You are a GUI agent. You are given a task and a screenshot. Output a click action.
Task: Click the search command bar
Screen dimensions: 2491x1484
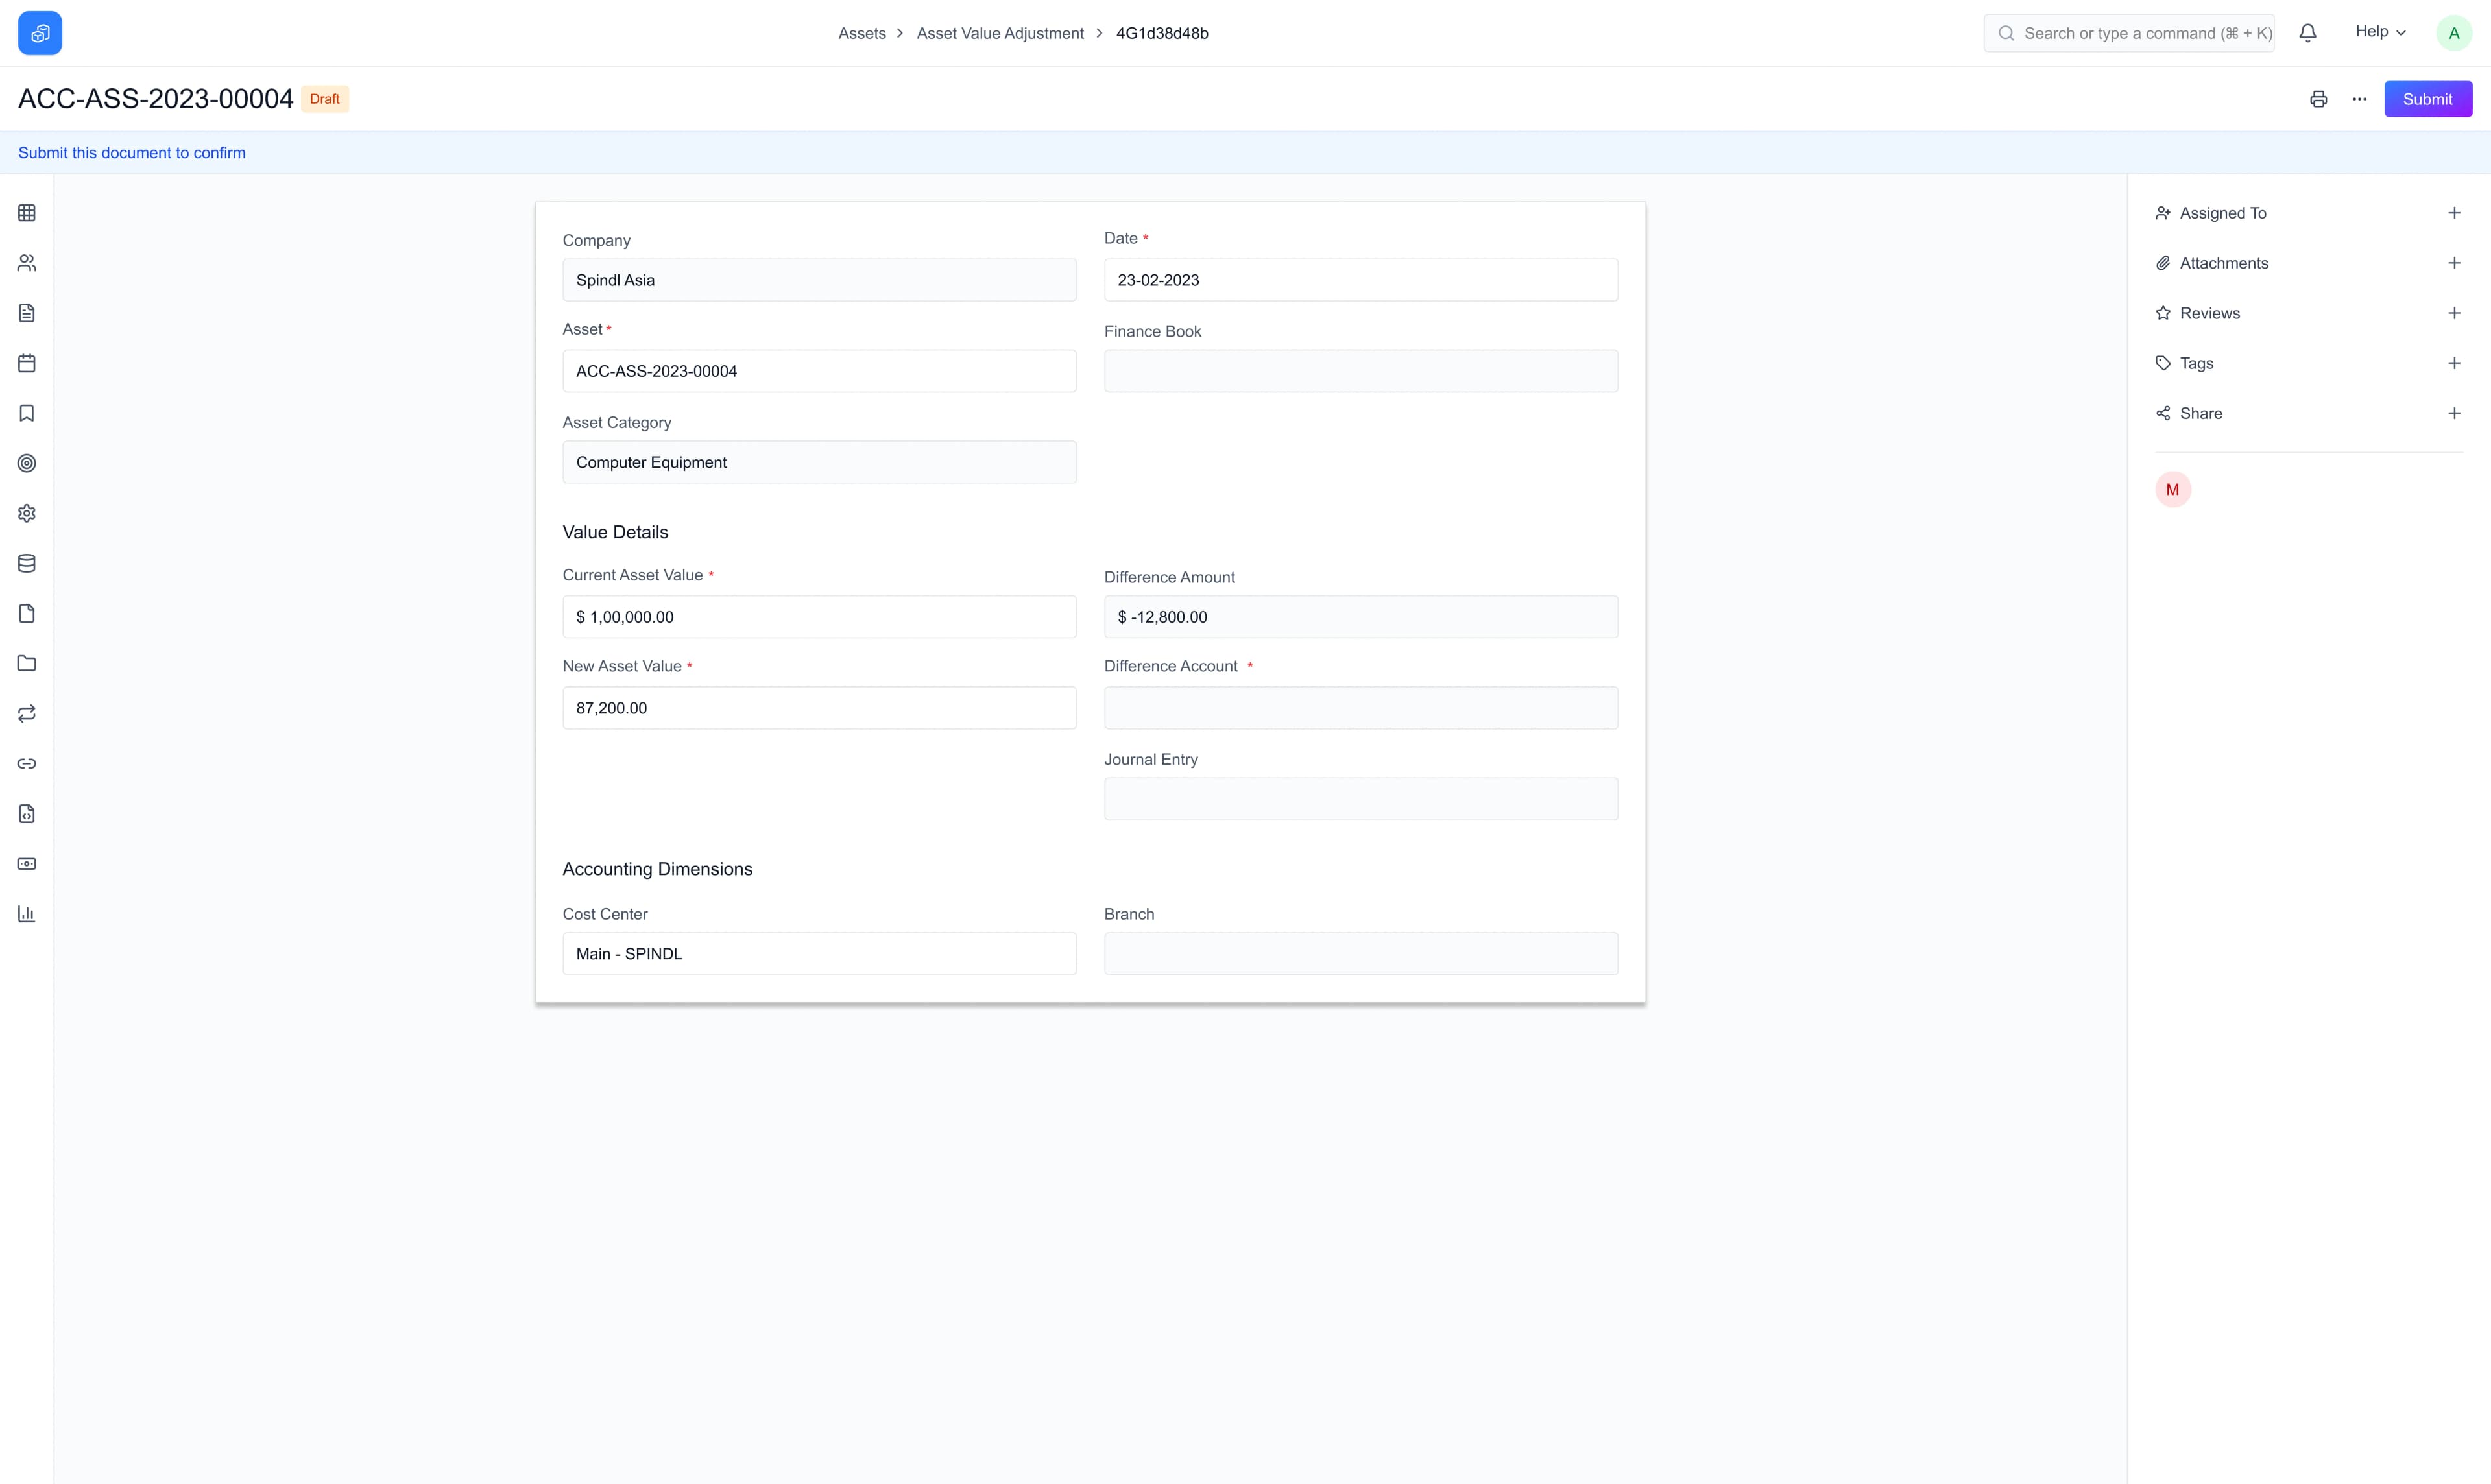pos(2129,32)
